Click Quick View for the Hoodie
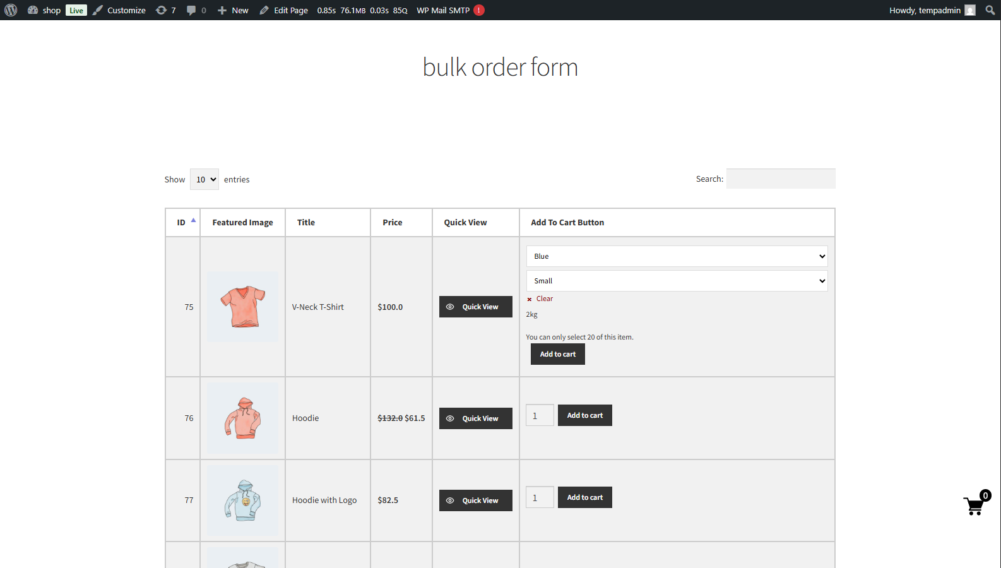This screenshot has height=568, width=1001. pos(475,418)
